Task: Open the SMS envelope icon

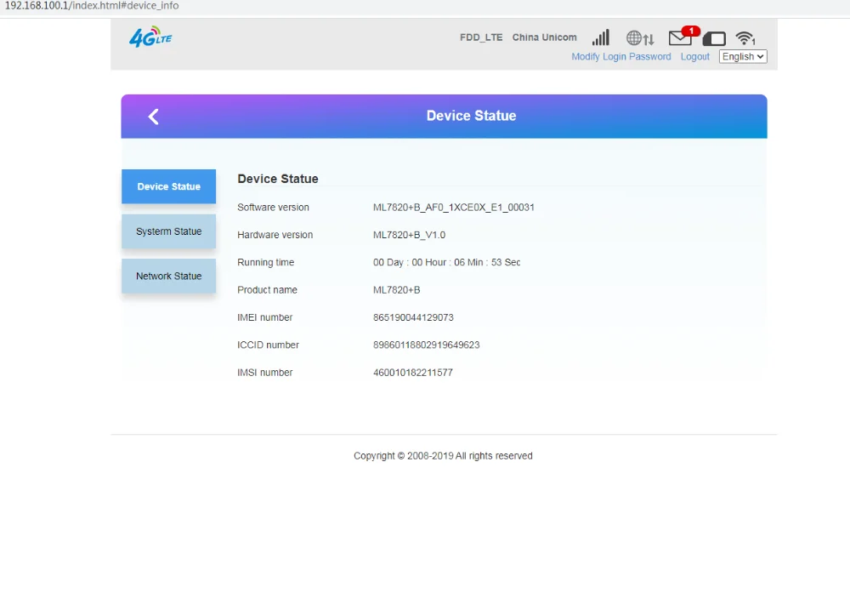Action: [x=680, y=38]
